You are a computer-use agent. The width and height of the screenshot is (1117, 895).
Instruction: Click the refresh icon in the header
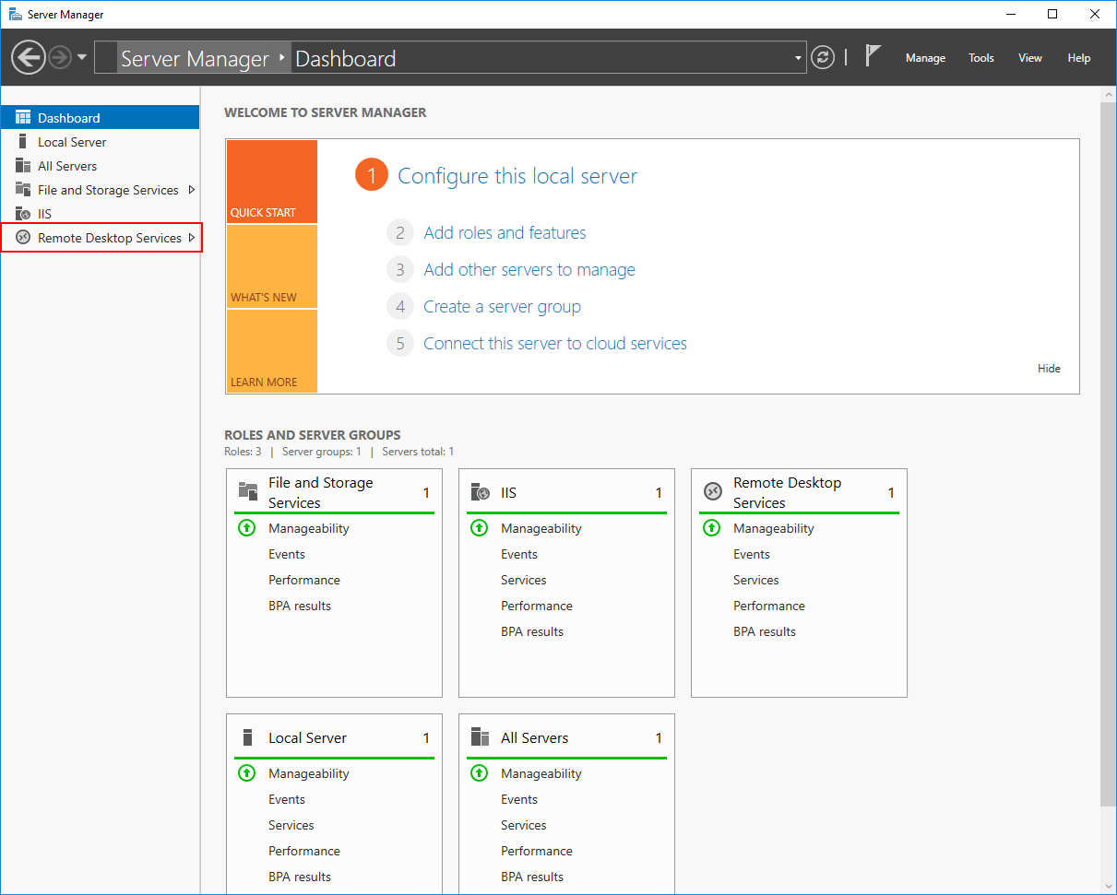click(x=823, y=57)
